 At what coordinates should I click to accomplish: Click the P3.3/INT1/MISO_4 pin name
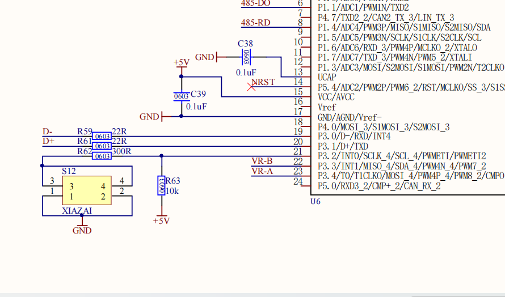[x=402, y=167]
